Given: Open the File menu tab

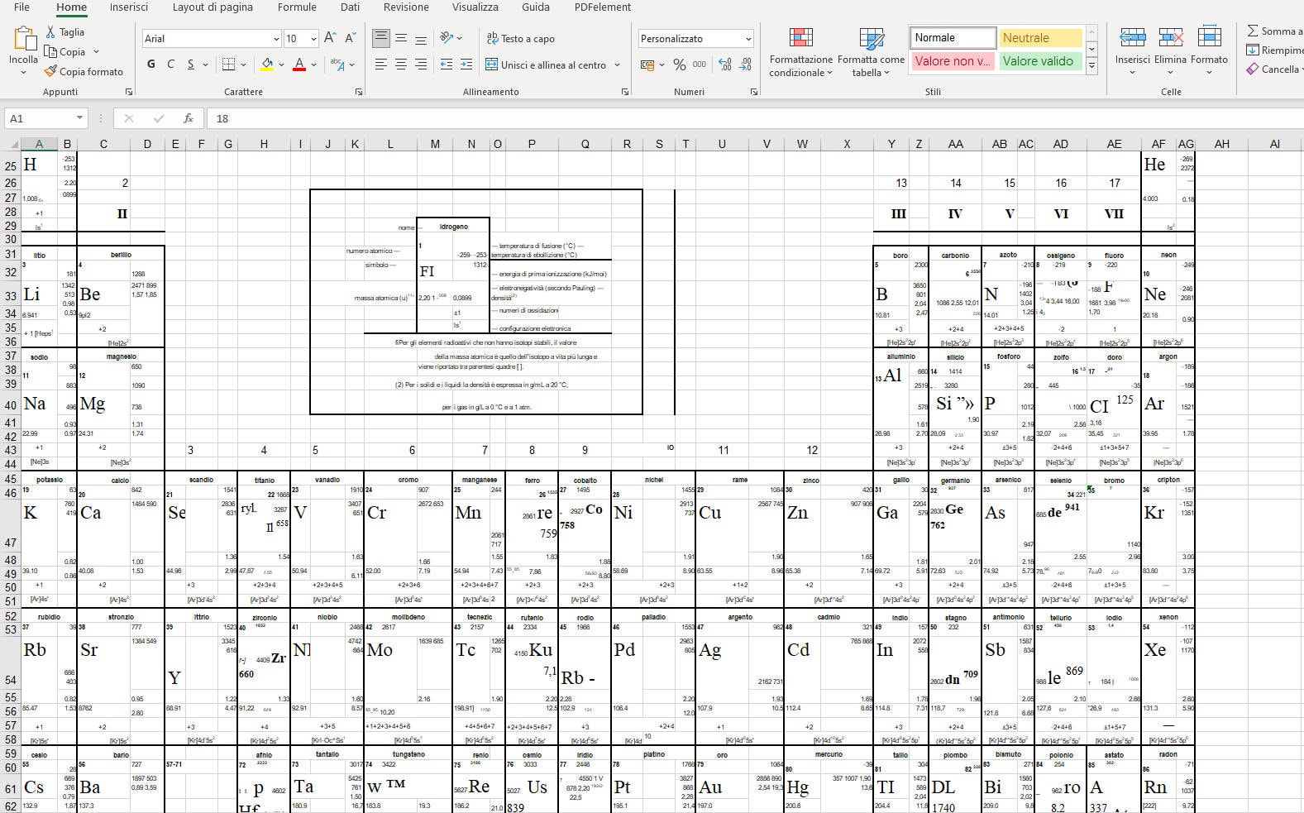Looking at the screenshot, I should tap(22, 7).
